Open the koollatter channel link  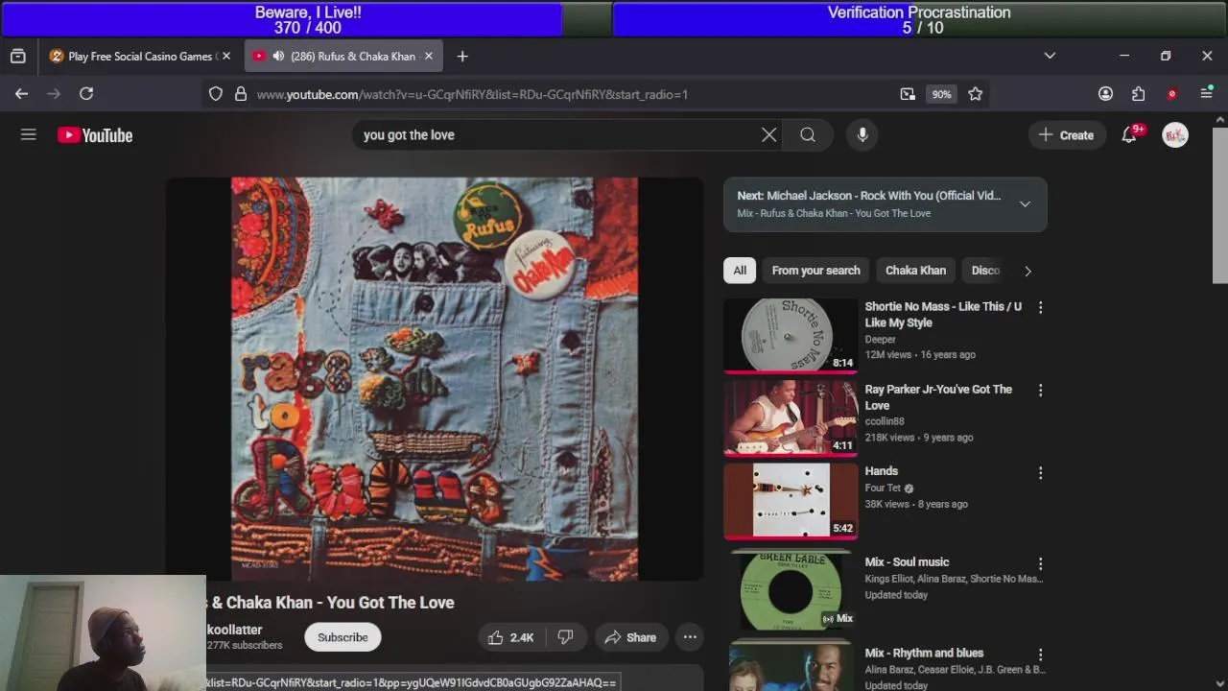234,630
